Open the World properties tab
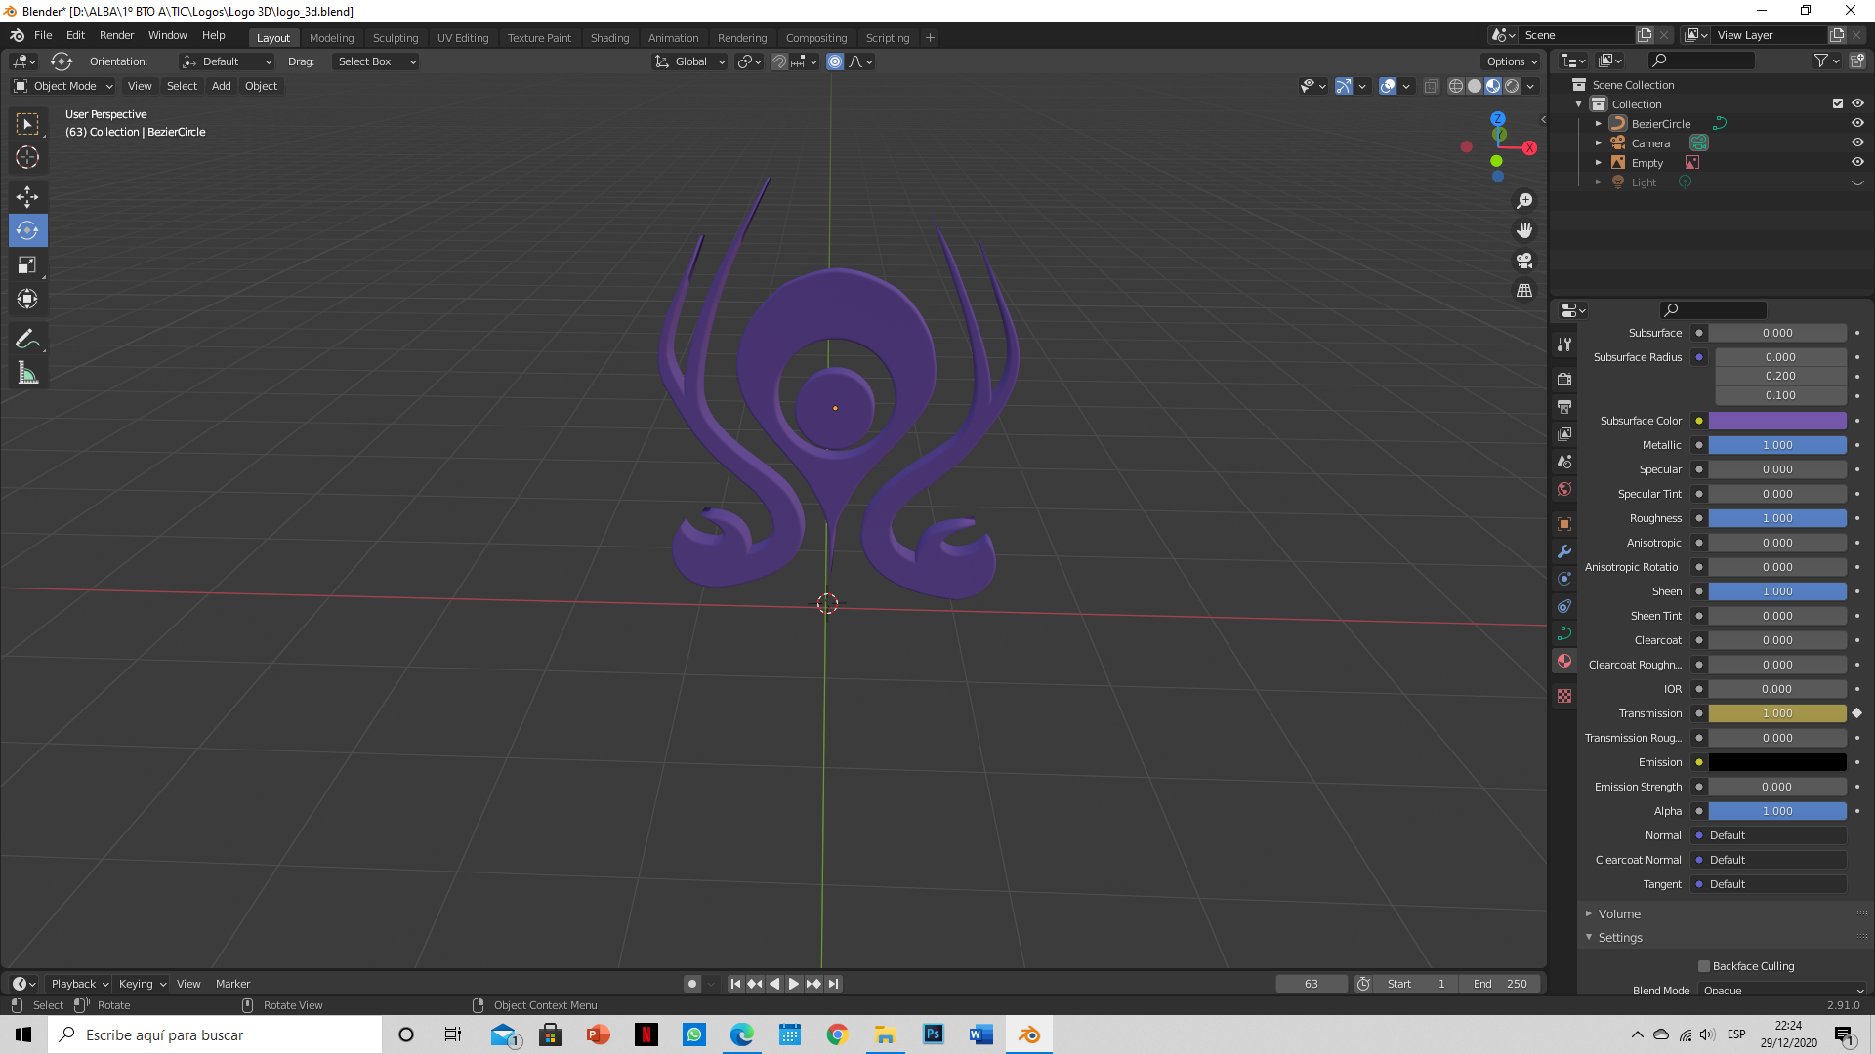This screenshot has height=1054, width=1875. [x=1564, y=489]
